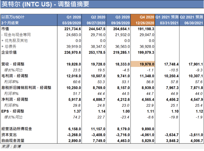Image resolution: width=204 pixels, height=151 pixels.
Task: Click the total debt value 36,563.0
Action: point(122,46)
